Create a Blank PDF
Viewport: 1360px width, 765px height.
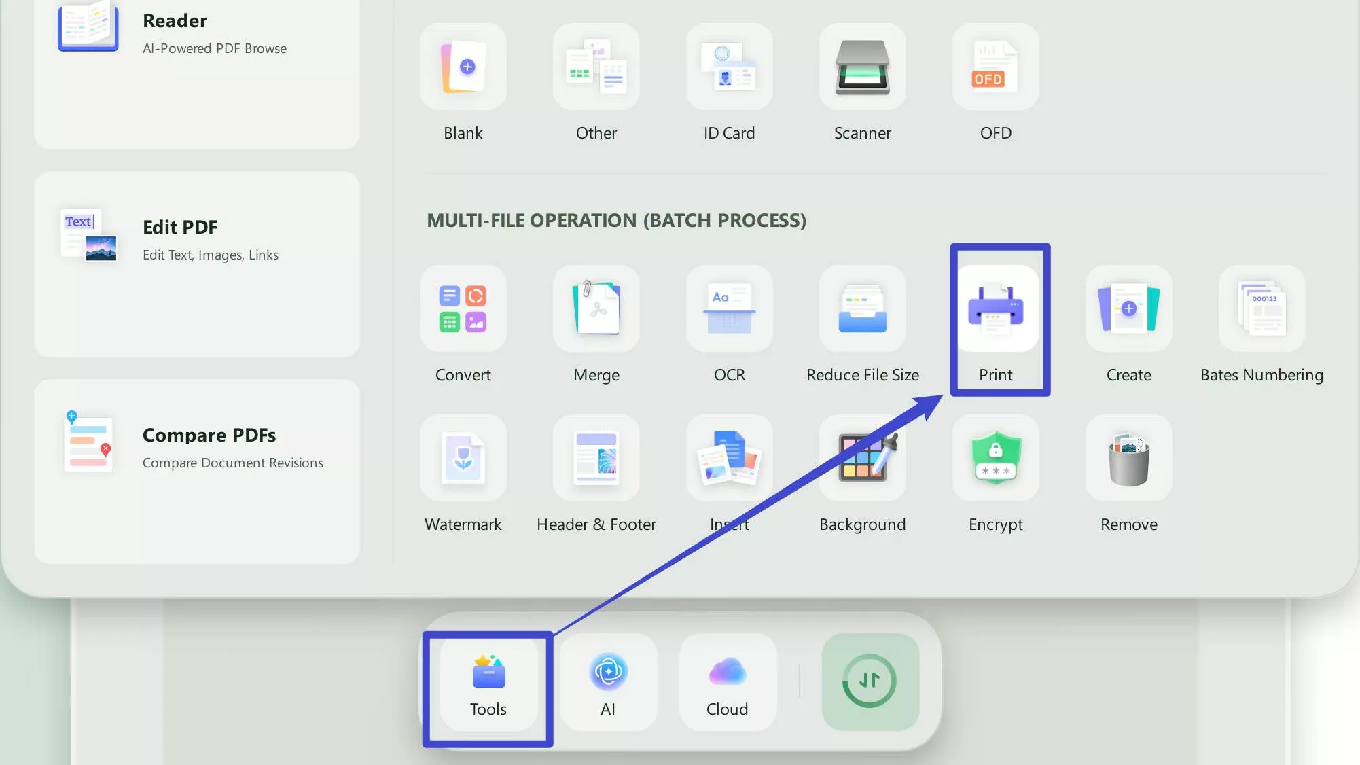463,67
